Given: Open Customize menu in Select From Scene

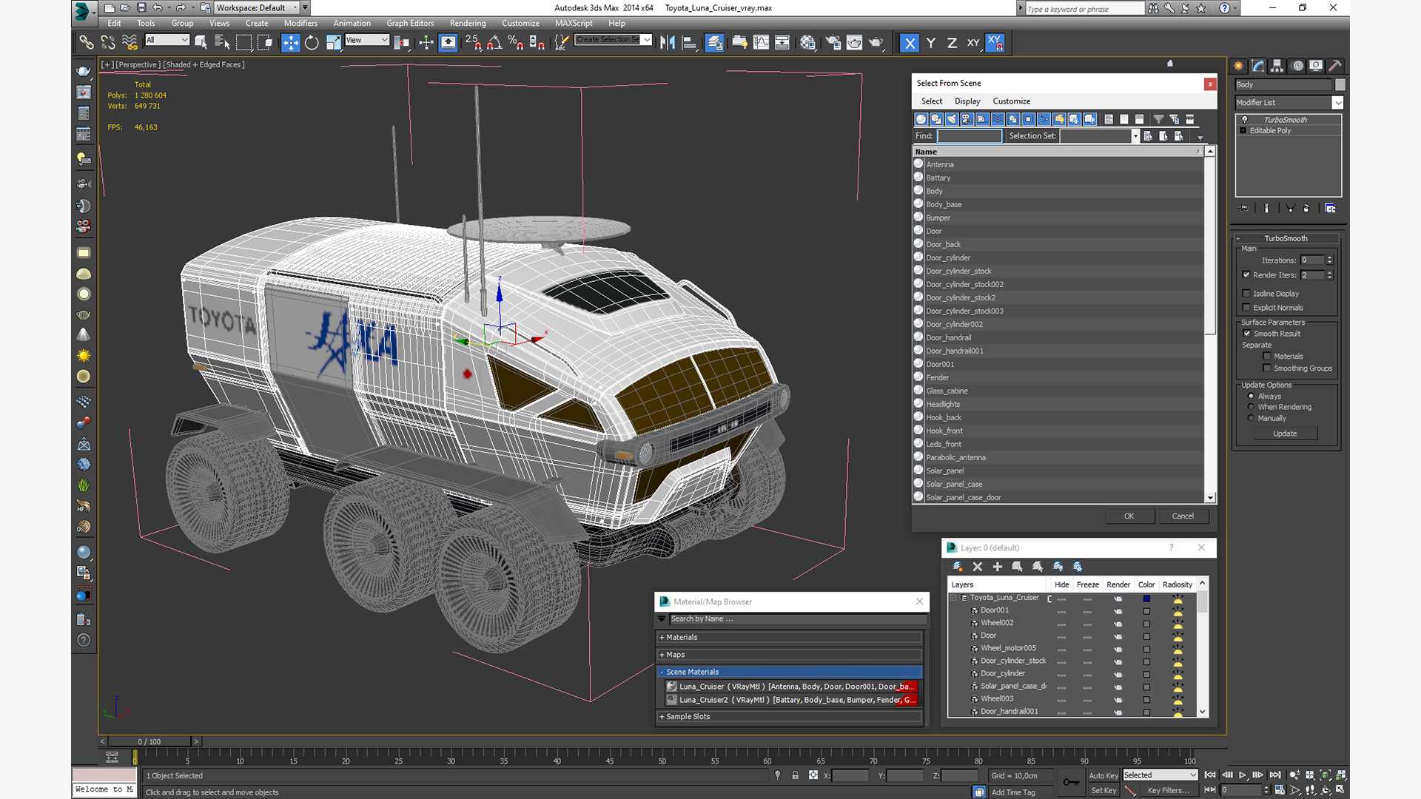Looking at the screenshot, I should click(x=1011, y=101).
